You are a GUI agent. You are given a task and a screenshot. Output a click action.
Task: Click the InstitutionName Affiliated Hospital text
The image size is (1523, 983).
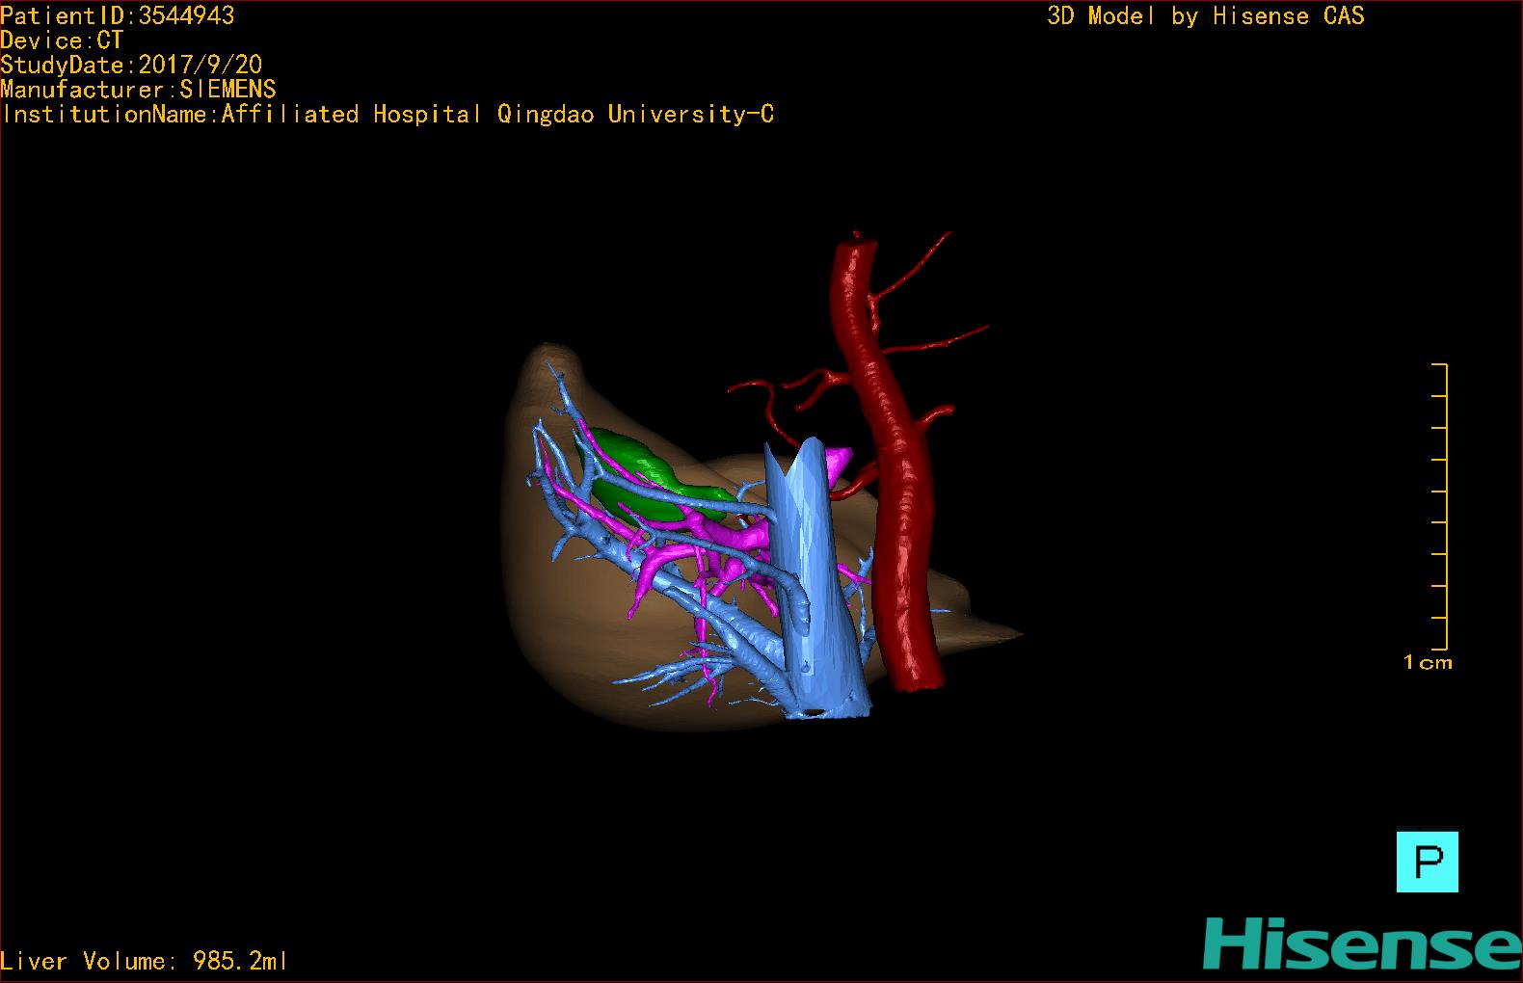[387, 115]
